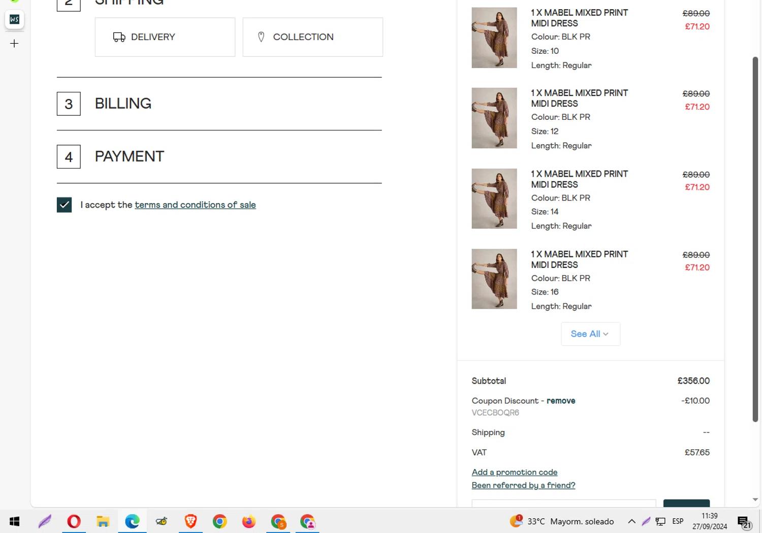762x533 pixels.
Task: Switch input language via ESP indicator
Action: pos(678,521)
